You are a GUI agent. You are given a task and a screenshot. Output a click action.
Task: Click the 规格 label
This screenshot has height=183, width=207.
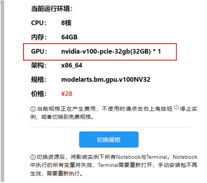click(39, 80)
